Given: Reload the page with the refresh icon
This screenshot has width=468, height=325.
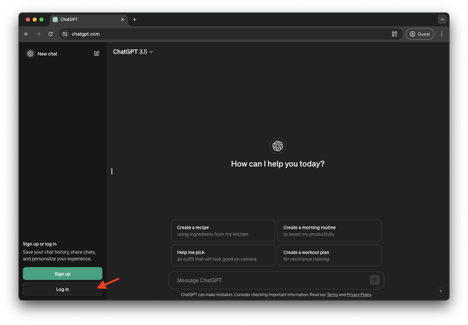Looking at the screenshot, I should click(x=51, y=34).
